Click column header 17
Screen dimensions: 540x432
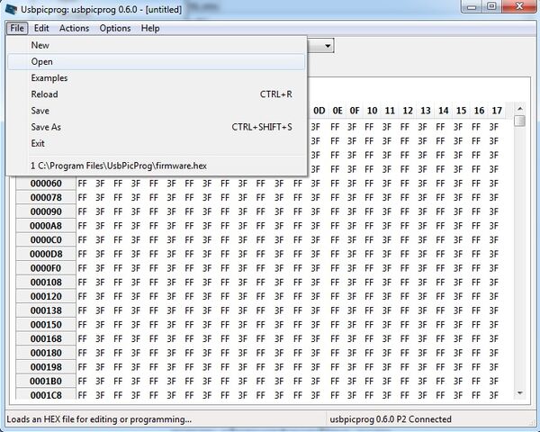[x=497, y=111]
